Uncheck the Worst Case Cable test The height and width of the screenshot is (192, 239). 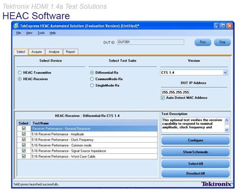24,156
